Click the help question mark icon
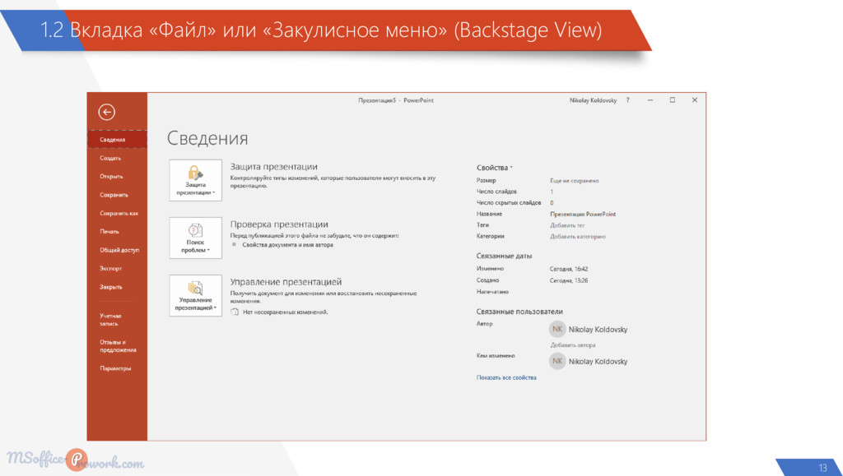This screenshot has width=843, height=476. tap(627, 100)
